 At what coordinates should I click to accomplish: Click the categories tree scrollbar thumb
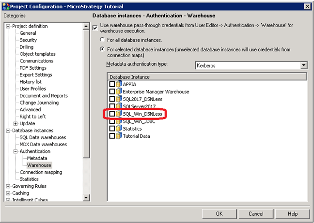pyautogui.click(x=86, y=94)
